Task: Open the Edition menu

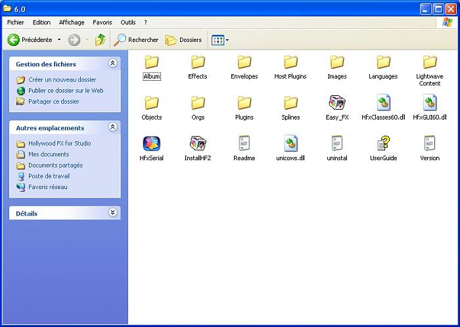Action: point(41,22)
